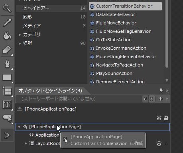183x153 pixels.
Task: Expand the 場所 asset category
Action: pyautogui.click(x=20, y=44)
